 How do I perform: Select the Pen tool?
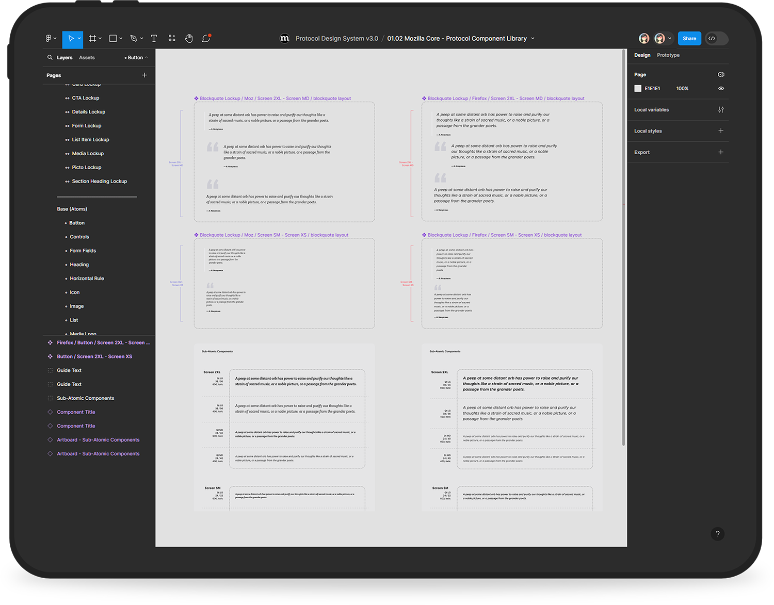point(134,39)
